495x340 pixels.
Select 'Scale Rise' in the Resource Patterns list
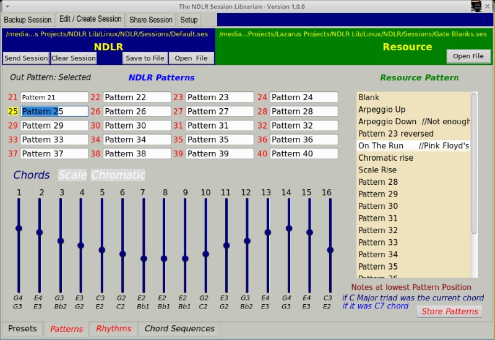tap(377, 170)
